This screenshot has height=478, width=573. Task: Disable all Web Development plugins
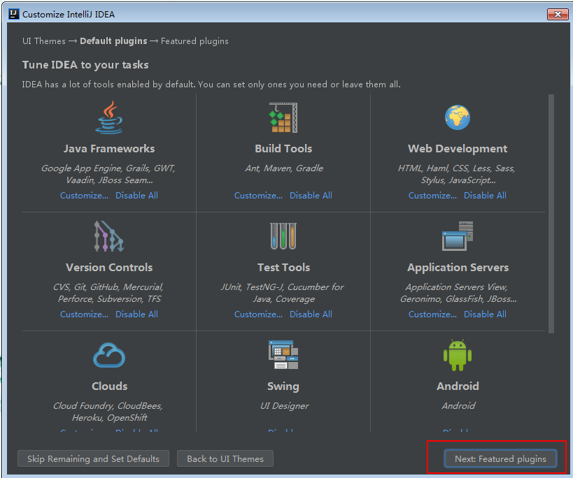[486, 196]
